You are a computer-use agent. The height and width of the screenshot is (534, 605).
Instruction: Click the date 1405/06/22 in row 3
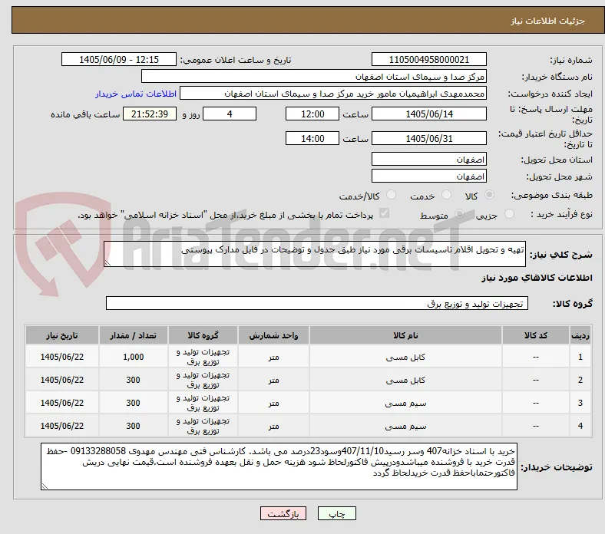62,403
